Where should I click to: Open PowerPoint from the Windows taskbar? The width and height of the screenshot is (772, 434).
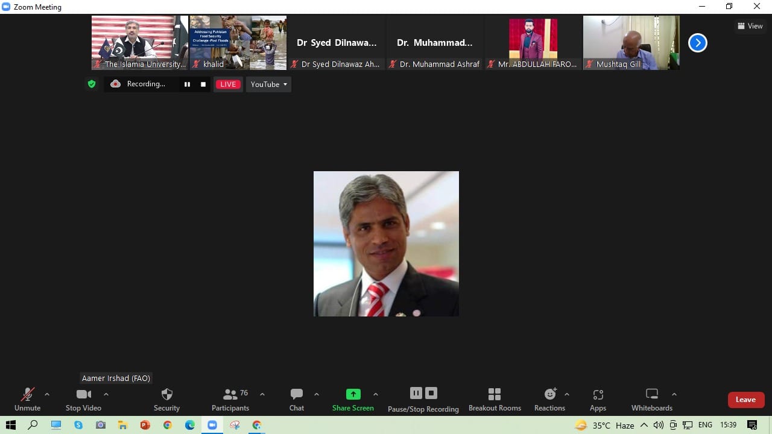click(x=145, y=425)
